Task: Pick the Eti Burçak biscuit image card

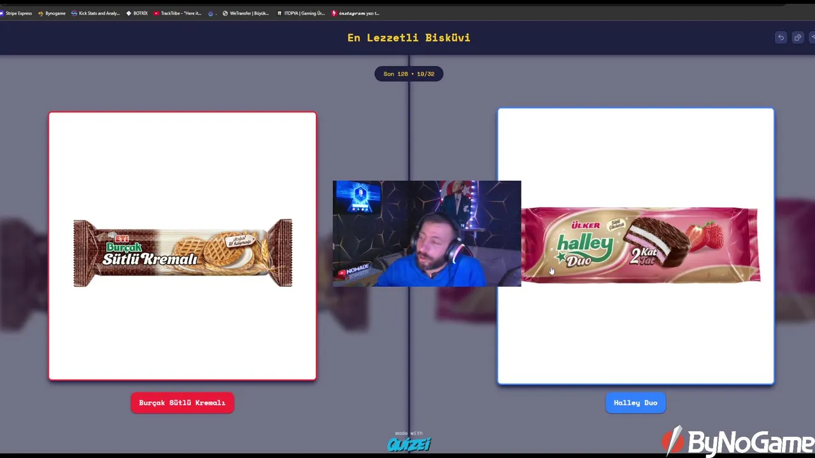Action: pyautogui.click(x=182, y=246)
